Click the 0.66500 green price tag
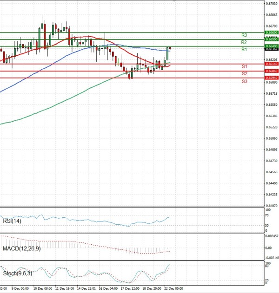This screenshot has height=293, width=279. point(271,39)
